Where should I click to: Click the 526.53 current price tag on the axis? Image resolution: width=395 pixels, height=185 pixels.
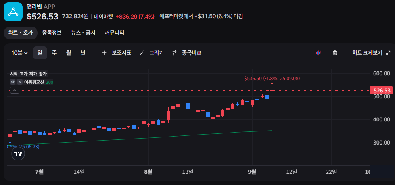pyautogui.click(x=382, y=90)
